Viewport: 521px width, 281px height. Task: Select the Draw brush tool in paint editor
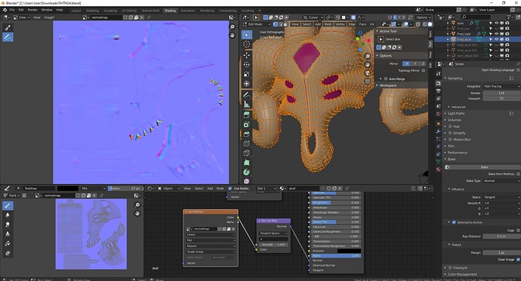click(8, 205)
